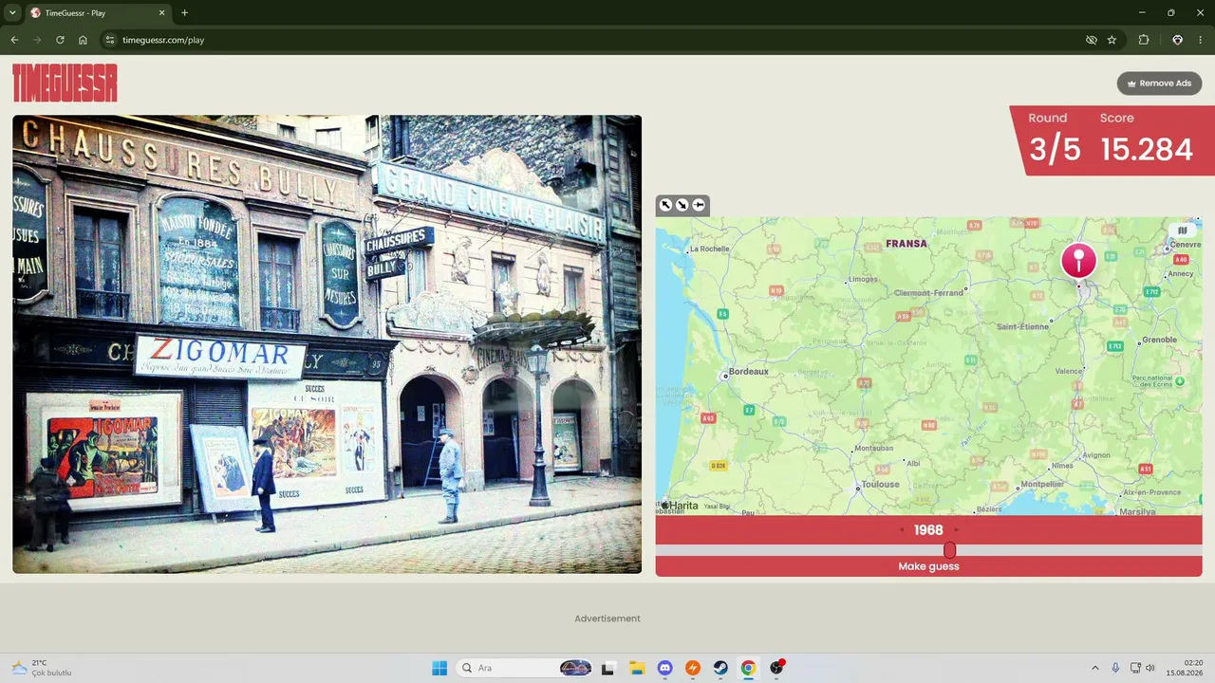Click Clermont-Ferrand on the map

coord(929,293)
